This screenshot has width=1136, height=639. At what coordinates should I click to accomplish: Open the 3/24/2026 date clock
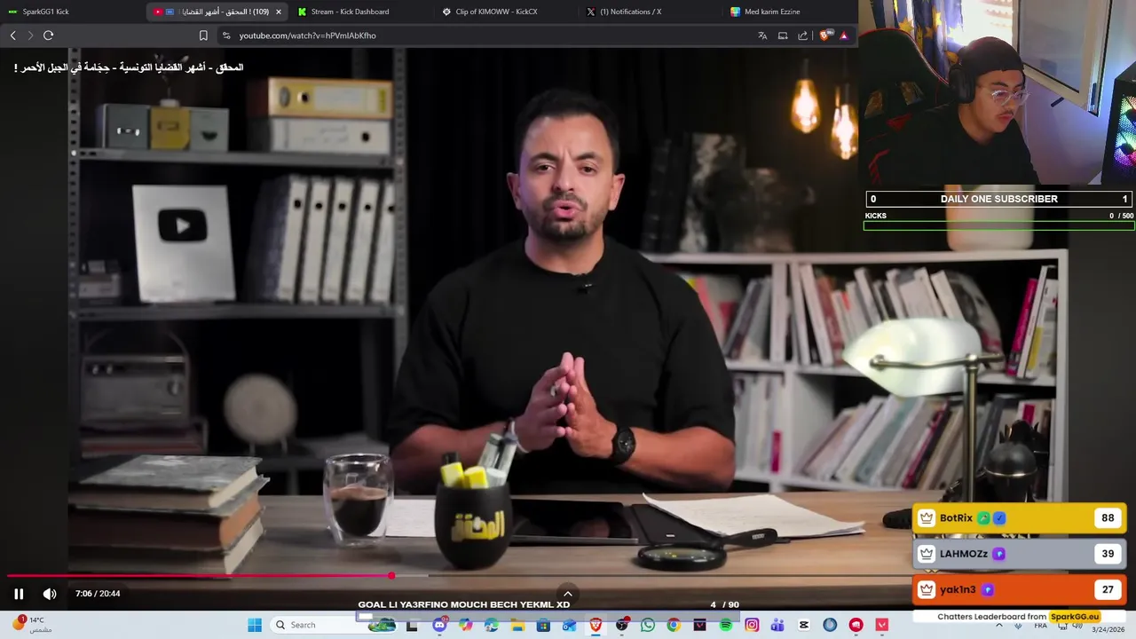pyautogui.click(x=1108, y=629)
